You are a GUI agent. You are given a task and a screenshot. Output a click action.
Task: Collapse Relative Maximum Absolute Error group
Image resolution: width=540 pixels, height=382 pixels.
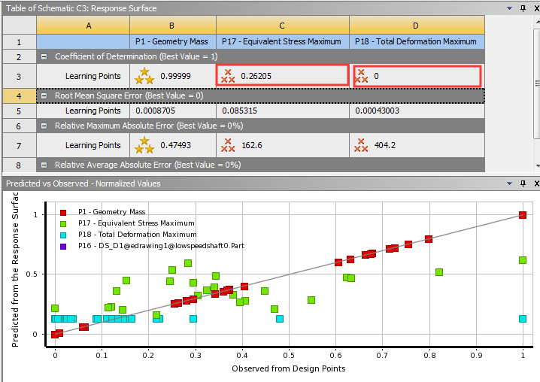pyautogui.click(x=44, y=126)
